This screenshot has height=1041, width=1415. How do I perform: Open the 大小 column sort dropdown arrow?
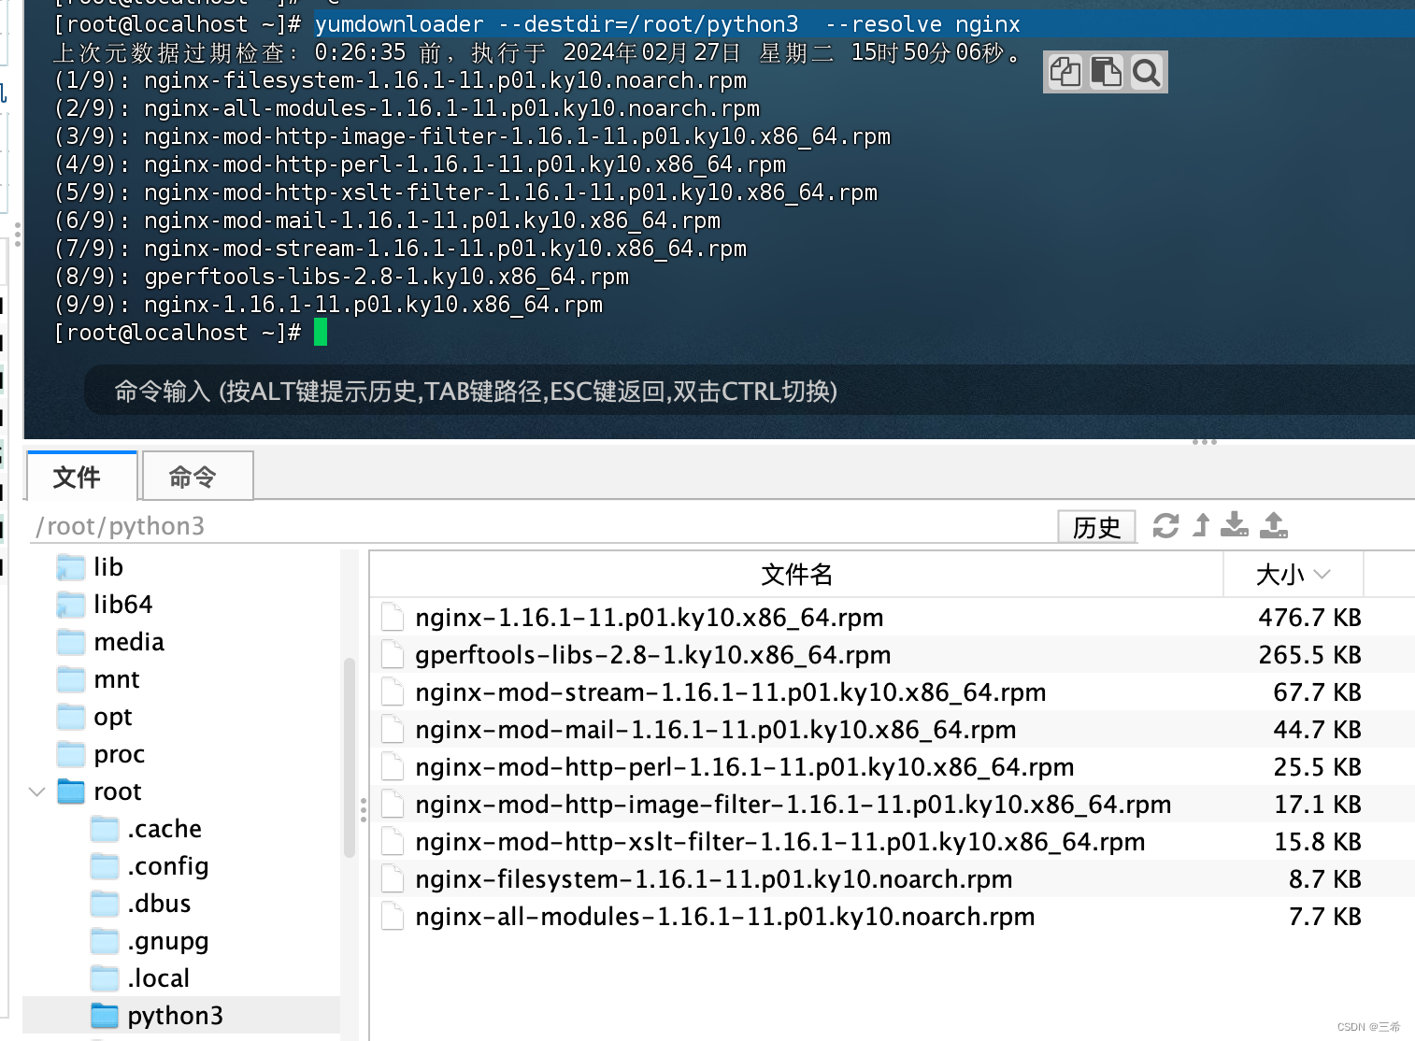pyautogui.click(x=1322, y=575)
